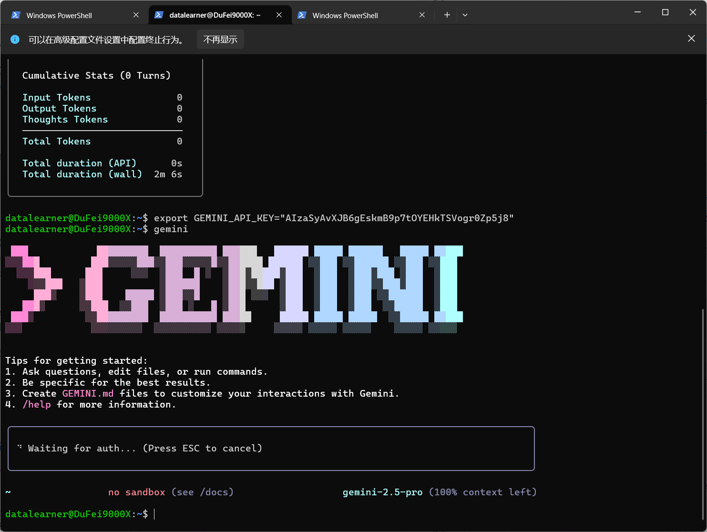Click the notification message 可以在高级配置文件设置中配置终止行为

point(106,40)
